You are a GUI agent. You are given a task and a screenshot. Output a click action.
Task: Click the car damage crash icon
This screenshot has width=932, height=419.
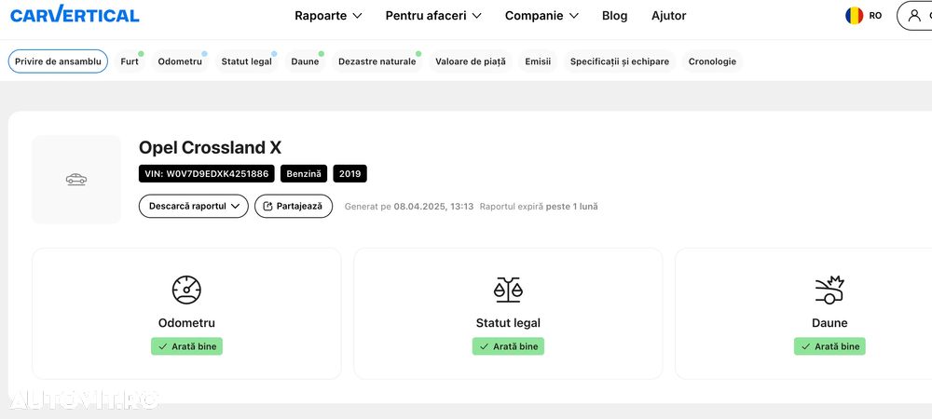[829, 291]
